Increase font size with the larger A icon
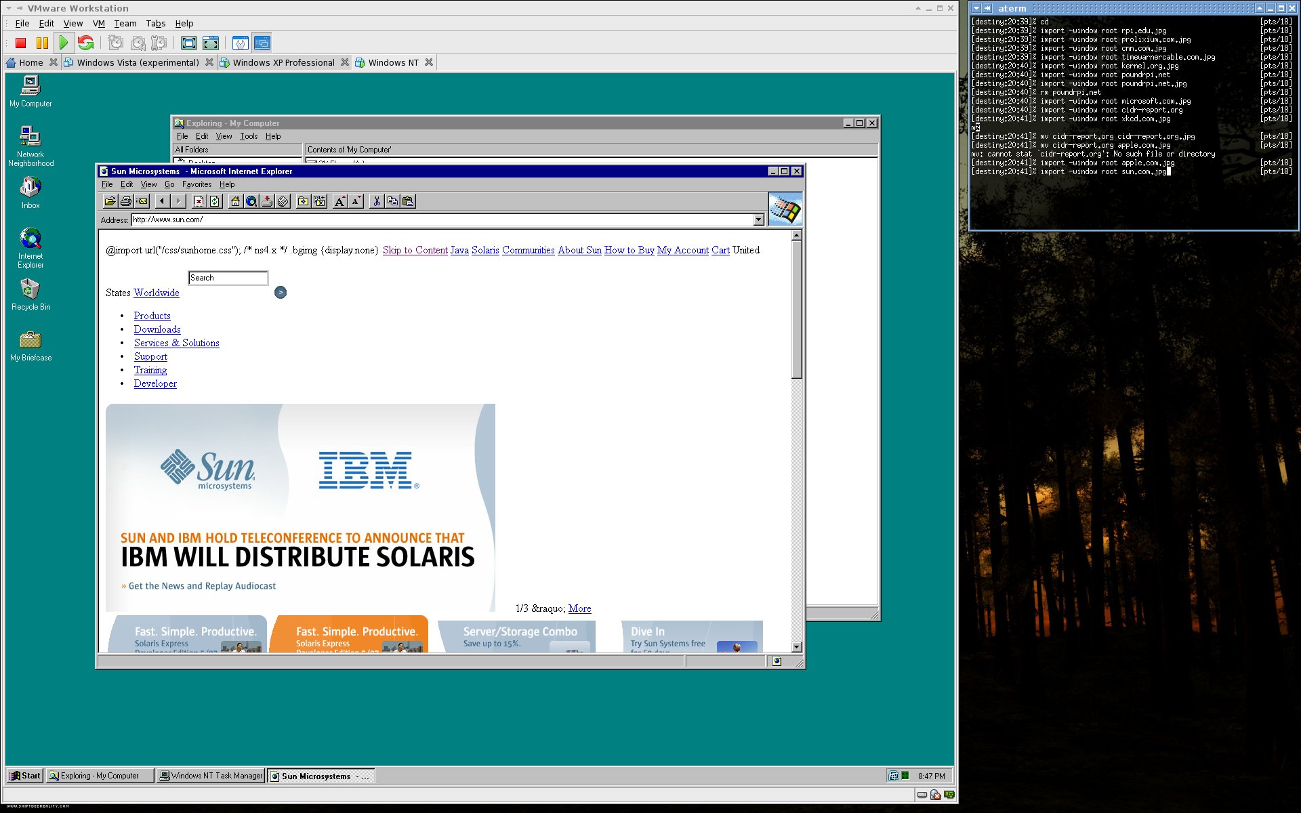The height and width of the screenshot is (813, 1301). (340, 201)
